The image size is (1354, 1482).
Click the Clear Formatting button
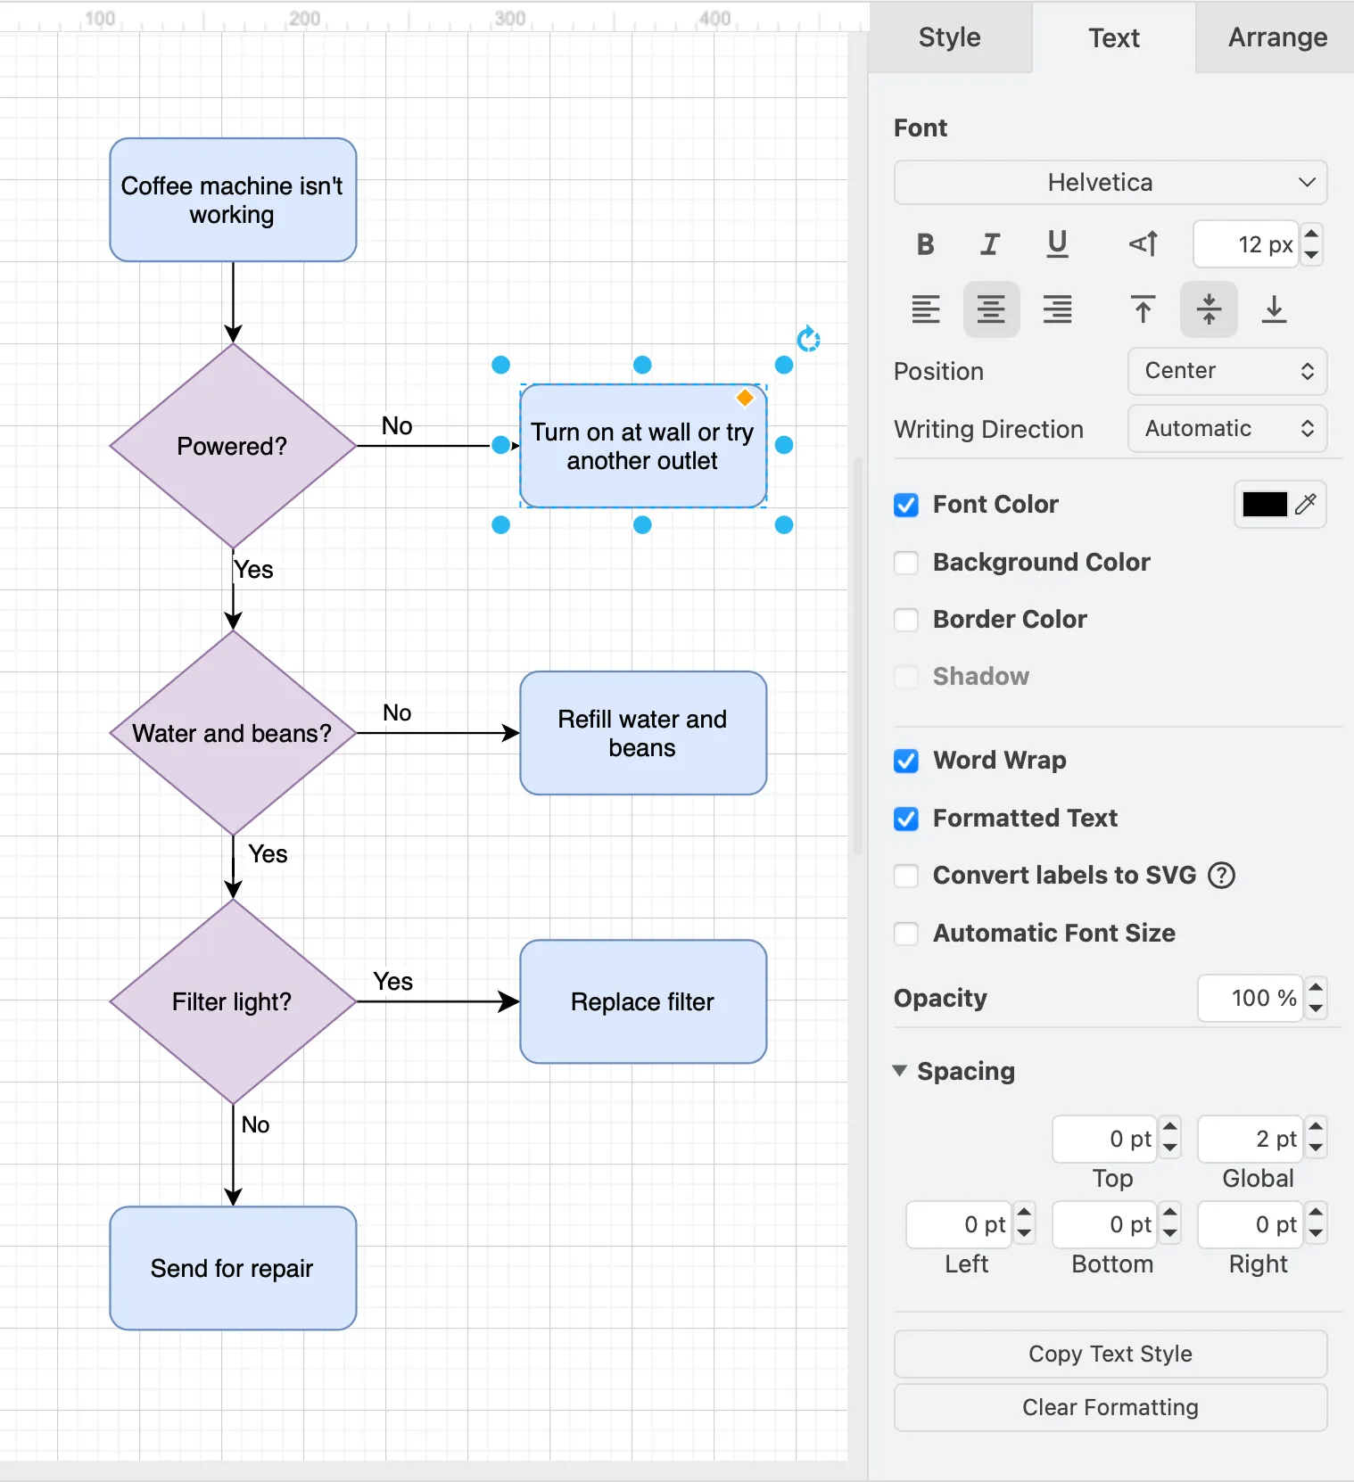(x=1110, y=1407)
